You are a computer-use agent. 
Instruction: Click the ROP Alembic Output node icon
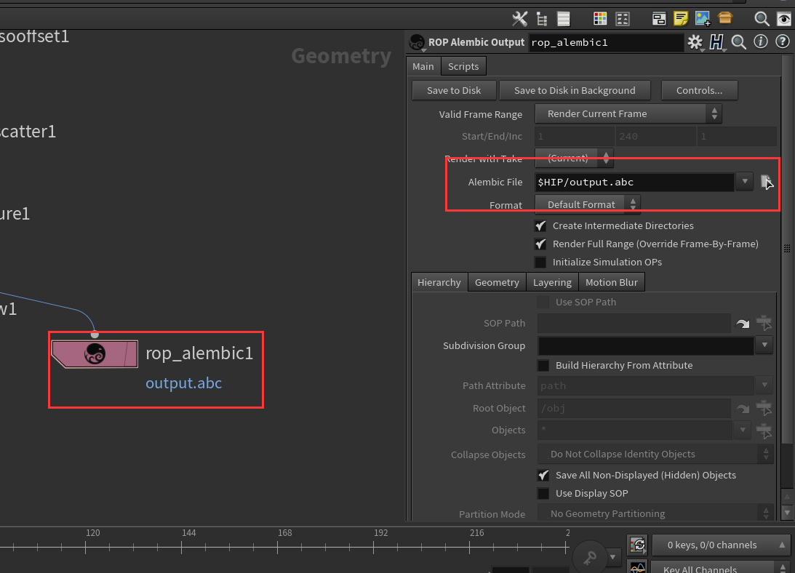pyautogui.click(x=95, y=353)
